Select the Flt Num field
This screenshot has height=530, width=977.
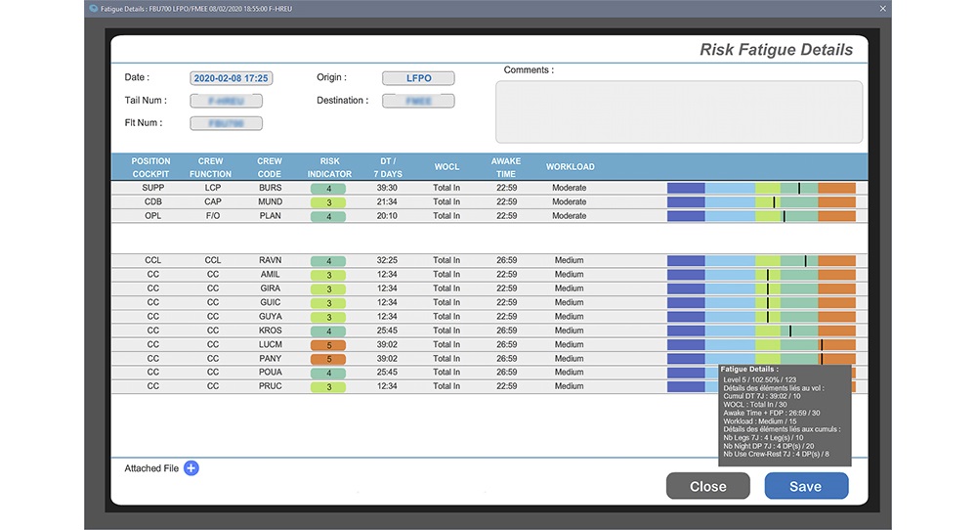pyautogui.click(x=226, y=123)
